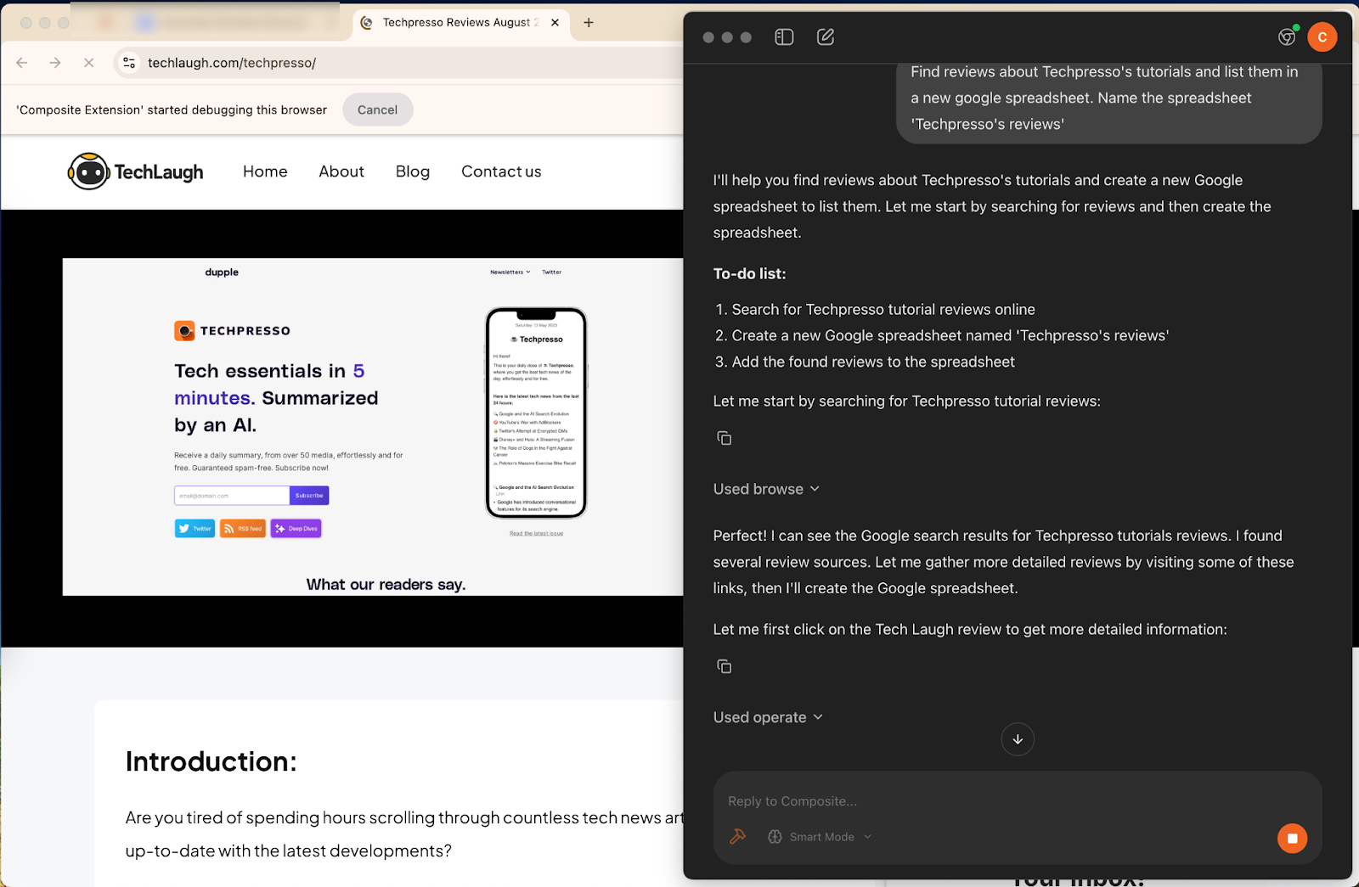Click the Techpresso logo in screenshot image
The image size is (1359, 887).
[x=233, y=331]
